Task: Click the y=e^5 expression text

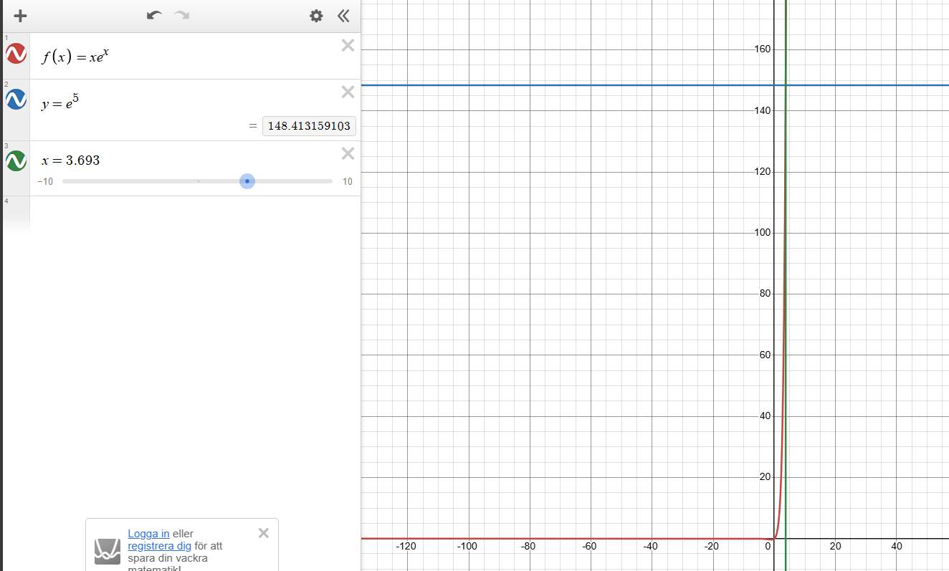Action: point(60,102)
